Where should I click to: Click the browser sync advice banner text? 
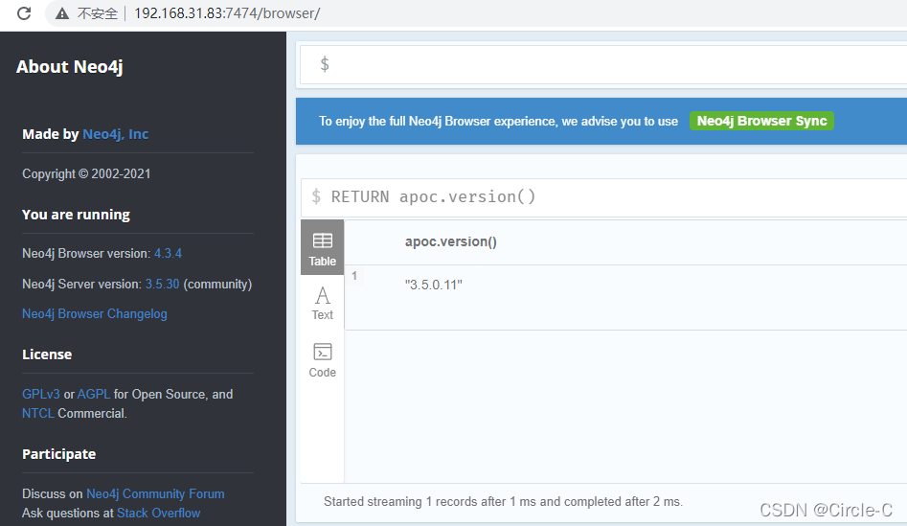(498, 122)
